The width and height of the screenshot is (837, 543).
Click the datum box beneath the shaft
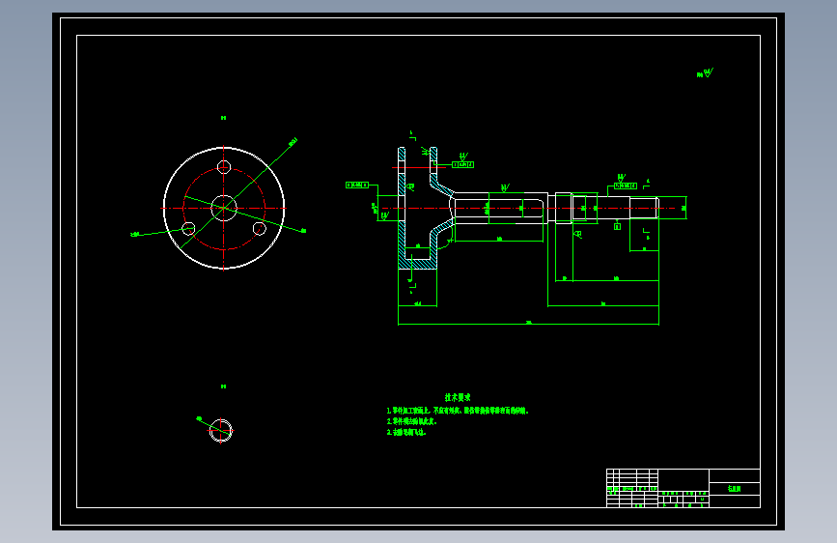(x=618, y=227)
